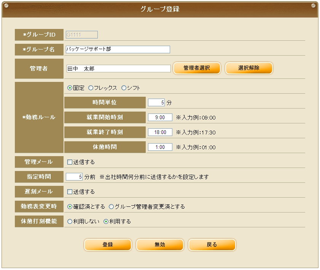Enable 遅刻メール 送信する checkbox

point(70,192)
